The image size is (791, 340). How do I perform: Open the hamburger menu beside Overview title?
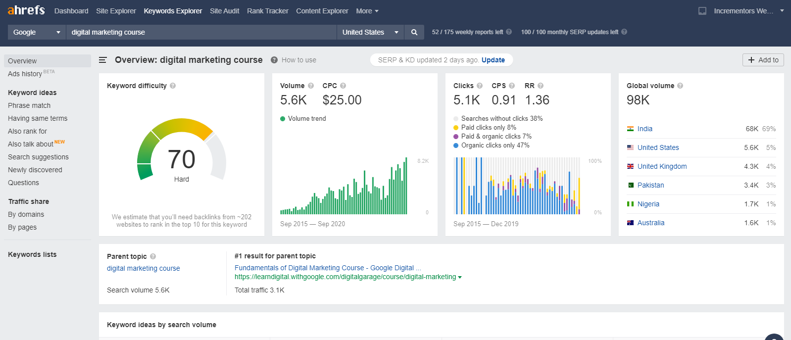103,60
